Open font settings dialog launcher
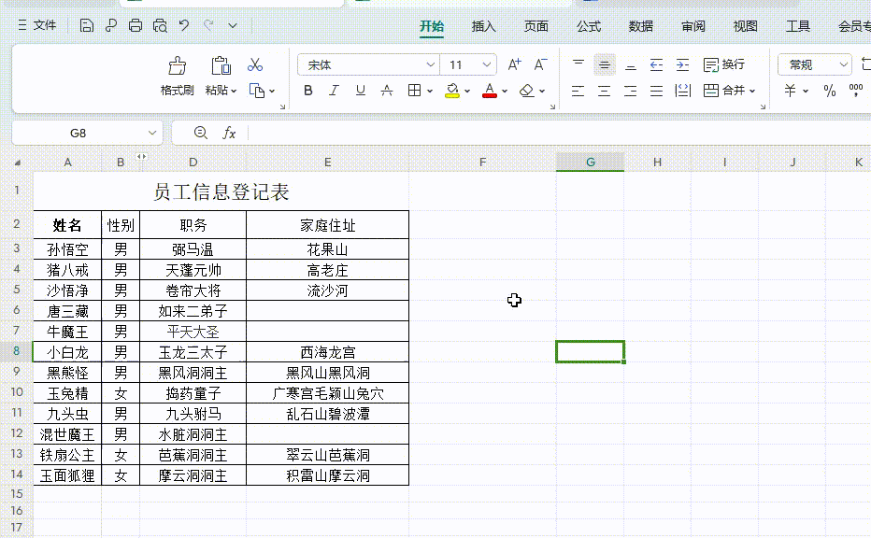 point(552,106)
